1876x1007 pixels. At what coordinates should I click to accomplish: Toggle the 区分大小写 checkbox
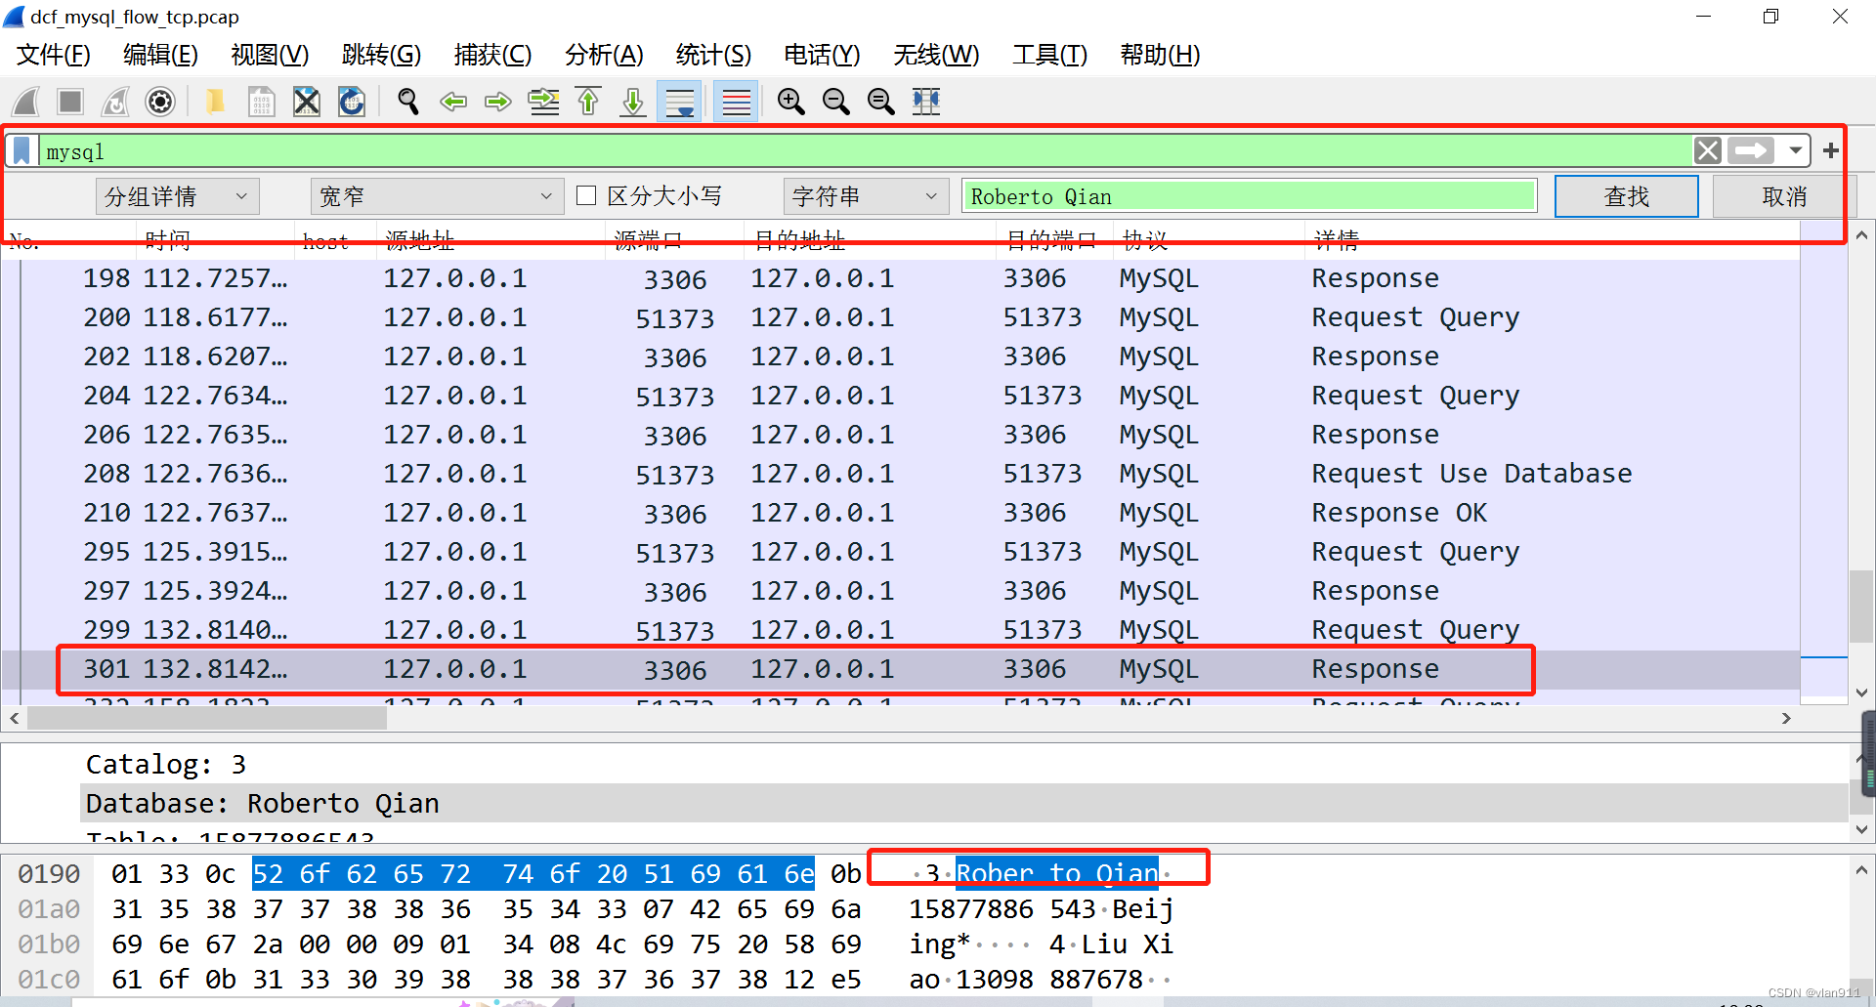tap(586, 195)
